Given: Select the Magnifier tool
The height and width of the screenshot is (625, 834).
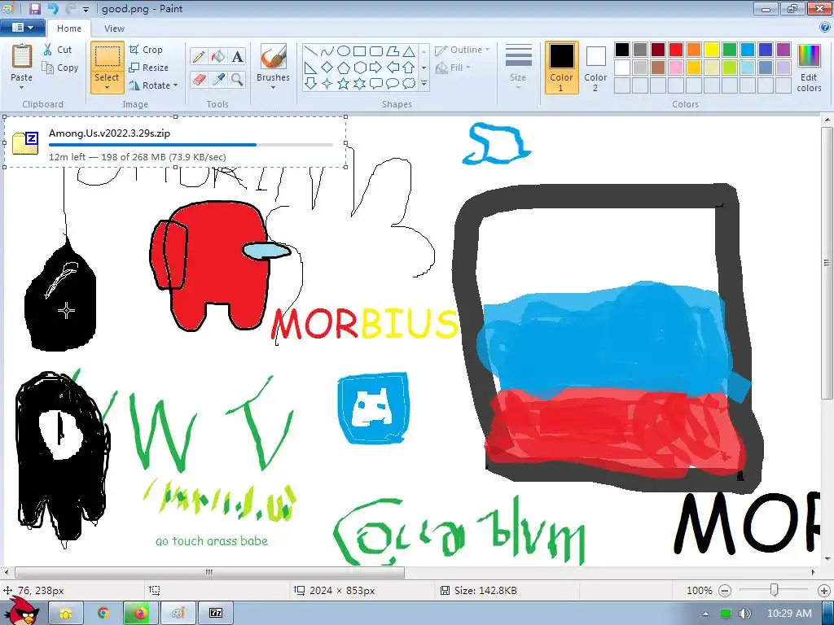Looking at the screenshot, I should [x=237, y=80].
